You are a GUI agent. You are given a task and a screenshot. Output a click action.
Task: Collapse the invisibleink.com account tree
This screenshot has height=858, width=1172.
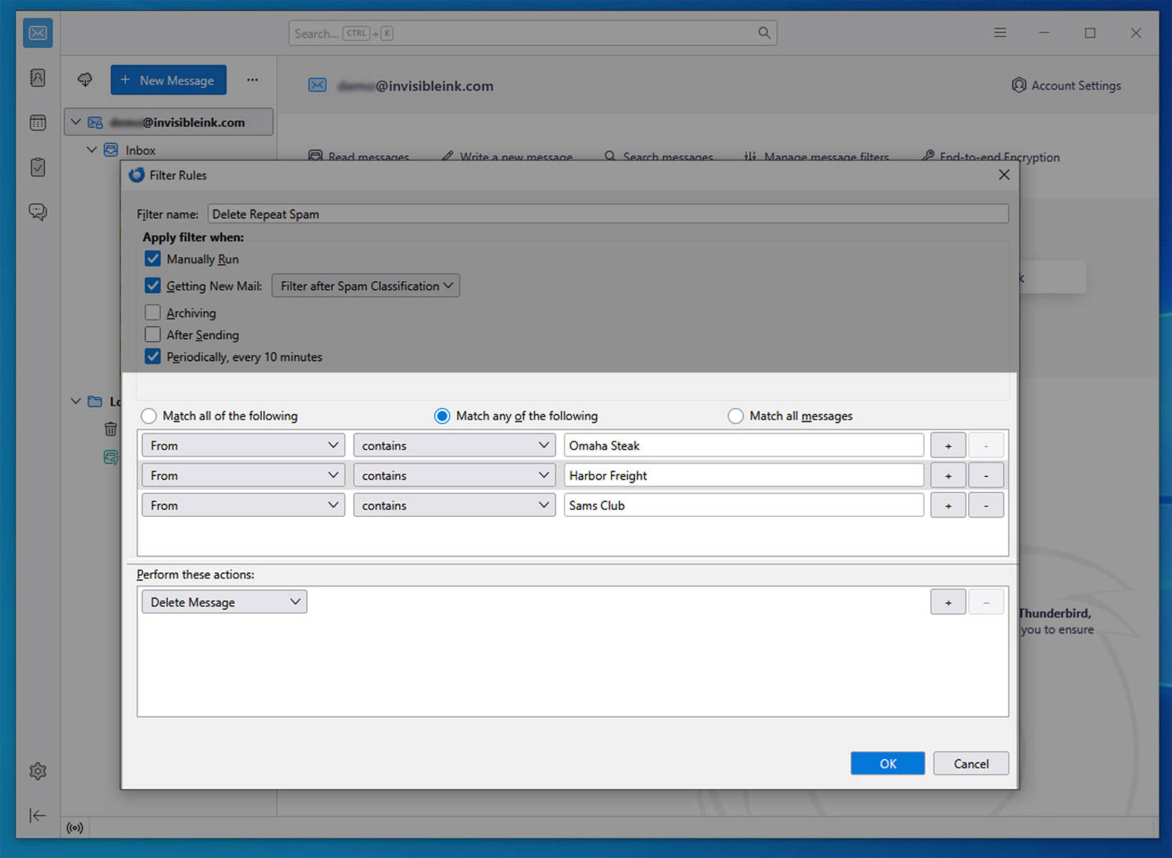tap(76, 122)
